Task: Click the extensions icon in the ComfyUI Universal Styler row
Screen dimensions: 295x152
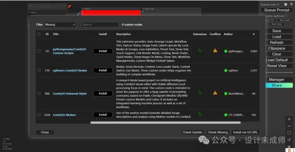Action: click(200, 93)
